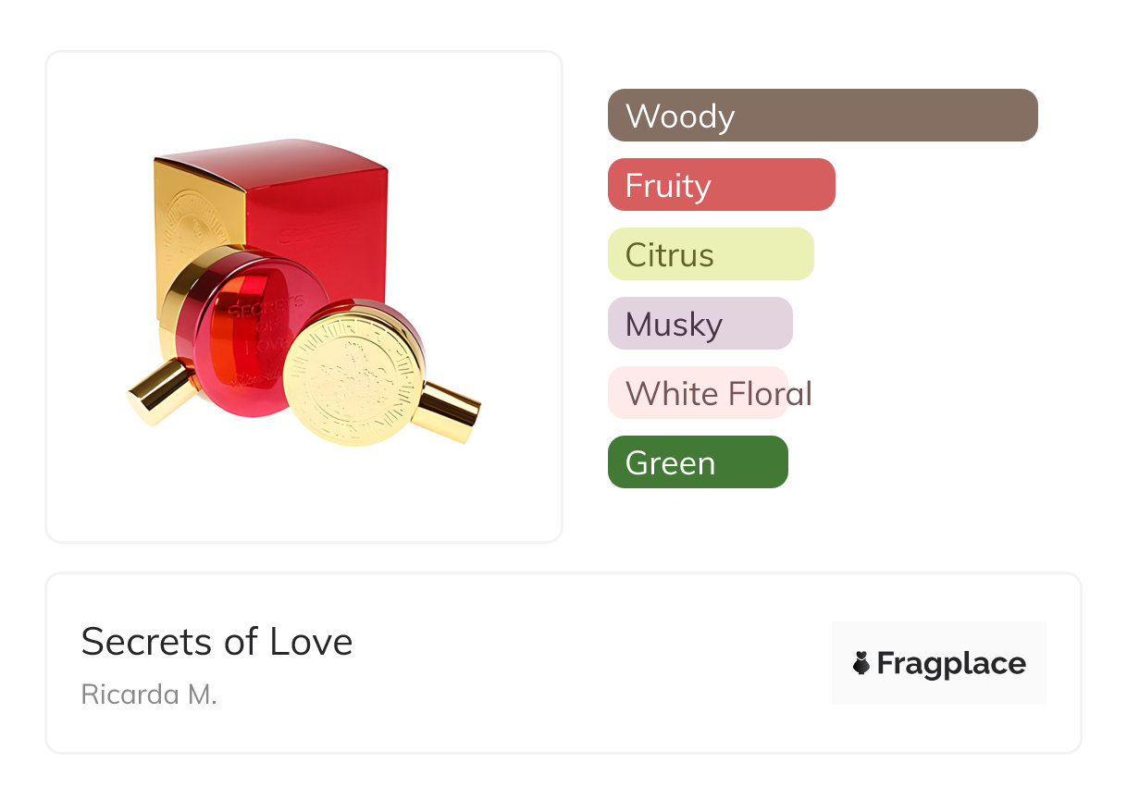Select the White Floral accord bar
This screenshot has width=1127, height=799.
pyautogui.click(x=697, y=393)
